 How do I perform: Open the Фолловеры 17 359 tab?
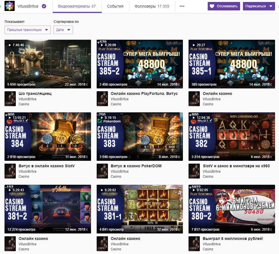pos(152,6)
